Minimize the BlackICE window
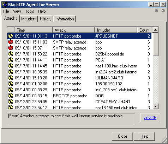The image size is (168, 144). 151,5
